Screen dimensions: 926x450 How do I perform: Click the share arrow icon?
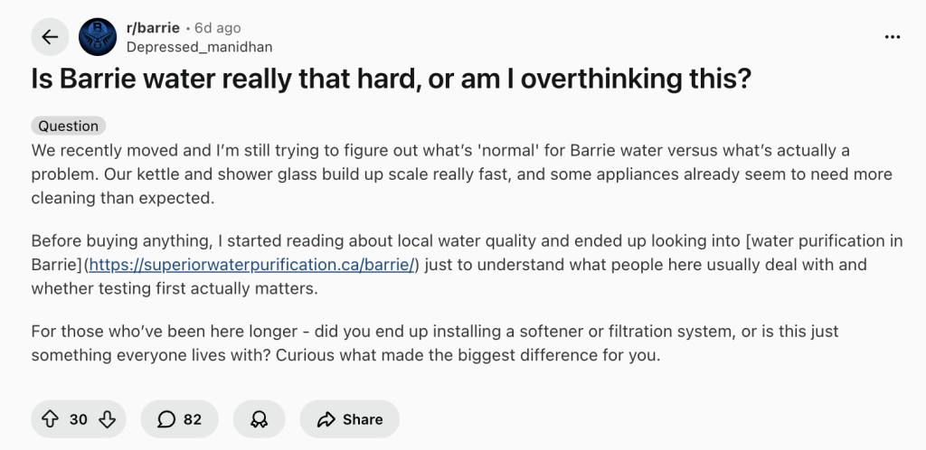(326, 419)
